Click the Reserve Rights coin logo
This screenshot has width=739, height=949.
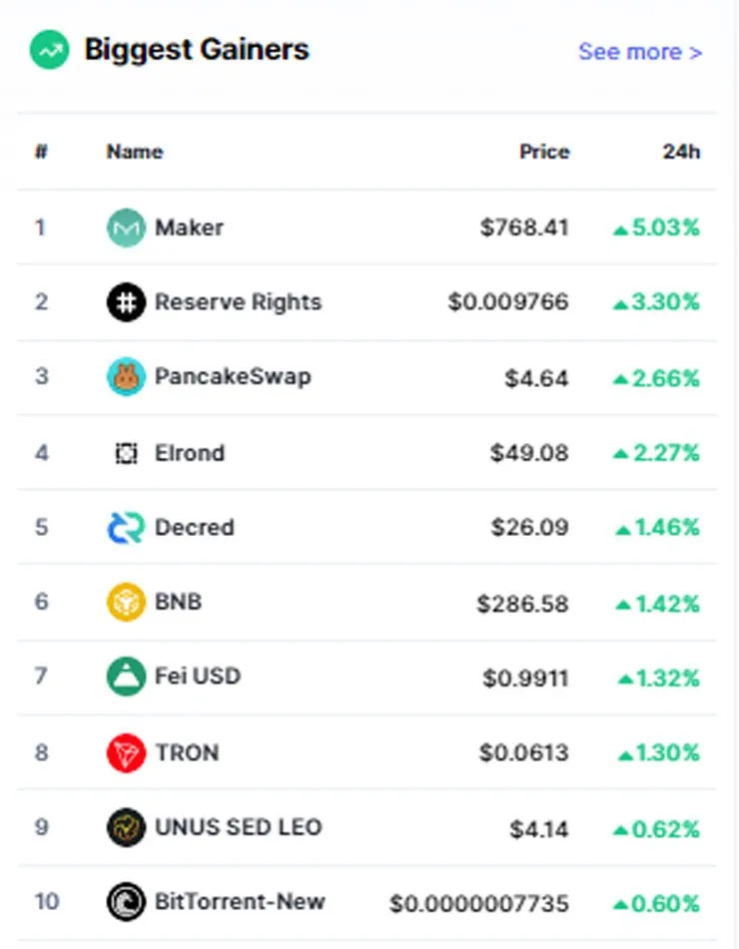pyautogui.click(x=126, y=302)
